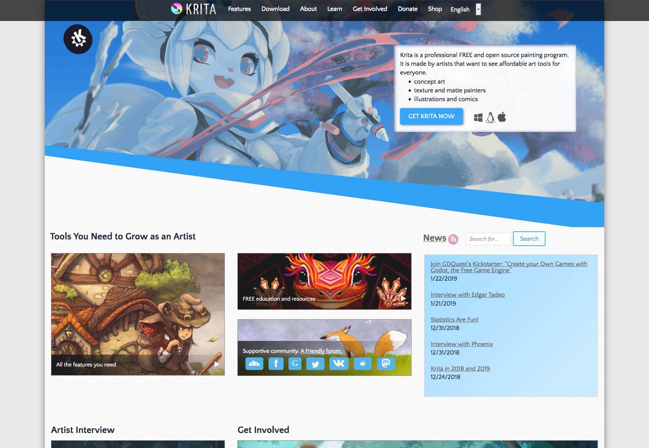649x448 pixels.
Task: Click the 1/22/2019 news date text
Action: (x=444, y=279)
